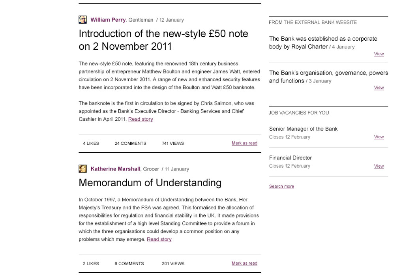Open Katherine Marshall's author profile
The width and height of the screenshot is (403, 279).
[x=115, y=169]
